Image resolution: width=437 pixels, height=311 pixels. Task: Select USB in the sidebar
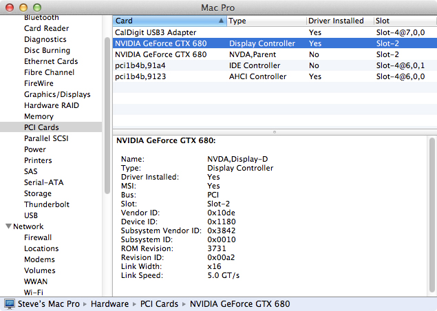click(x=31, y=215)
